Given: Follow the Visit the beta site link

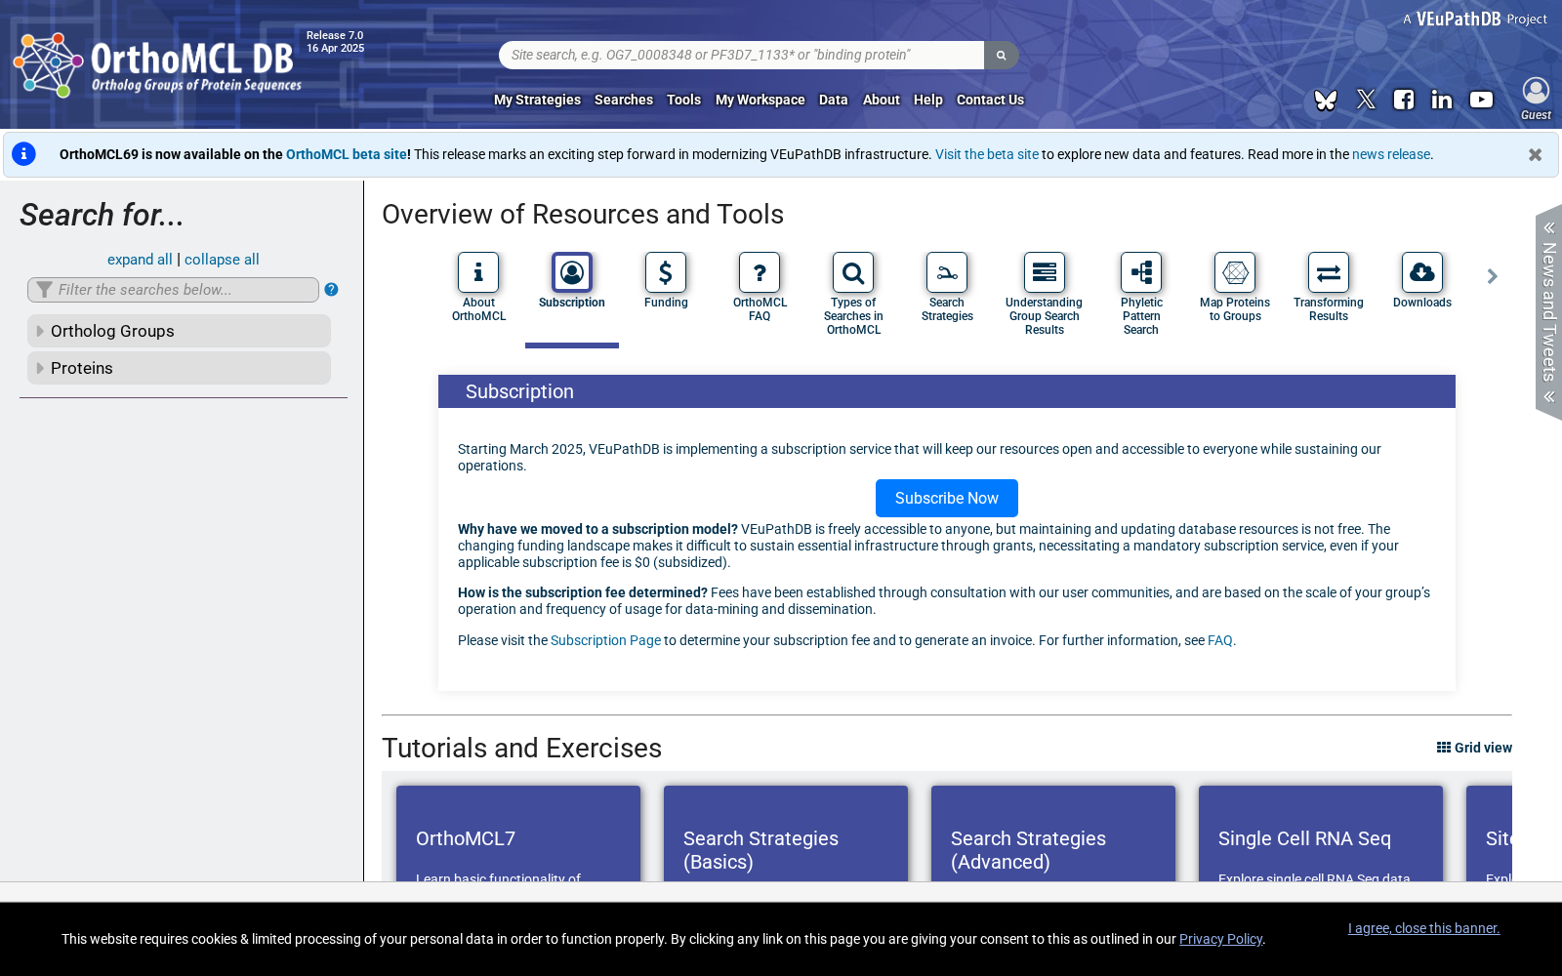Looking at the screenshot, I should 987,154.
